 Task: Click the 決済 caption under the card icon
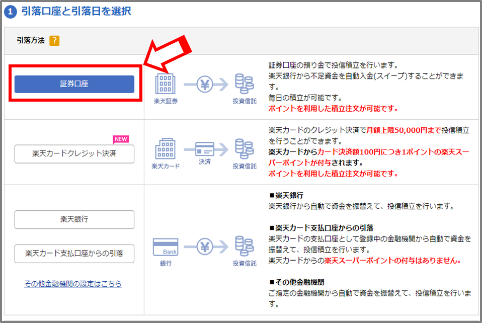coord(205,161)
